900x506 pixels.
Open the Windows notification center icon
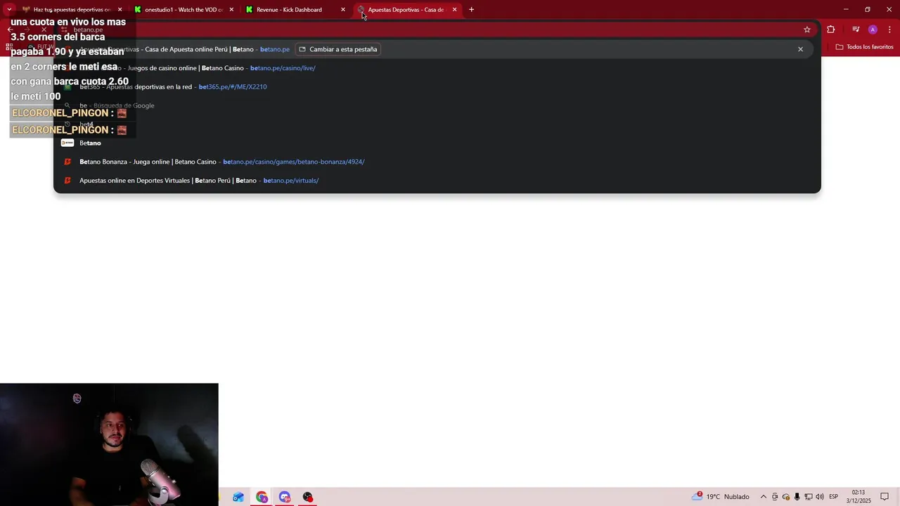(885, 497)
